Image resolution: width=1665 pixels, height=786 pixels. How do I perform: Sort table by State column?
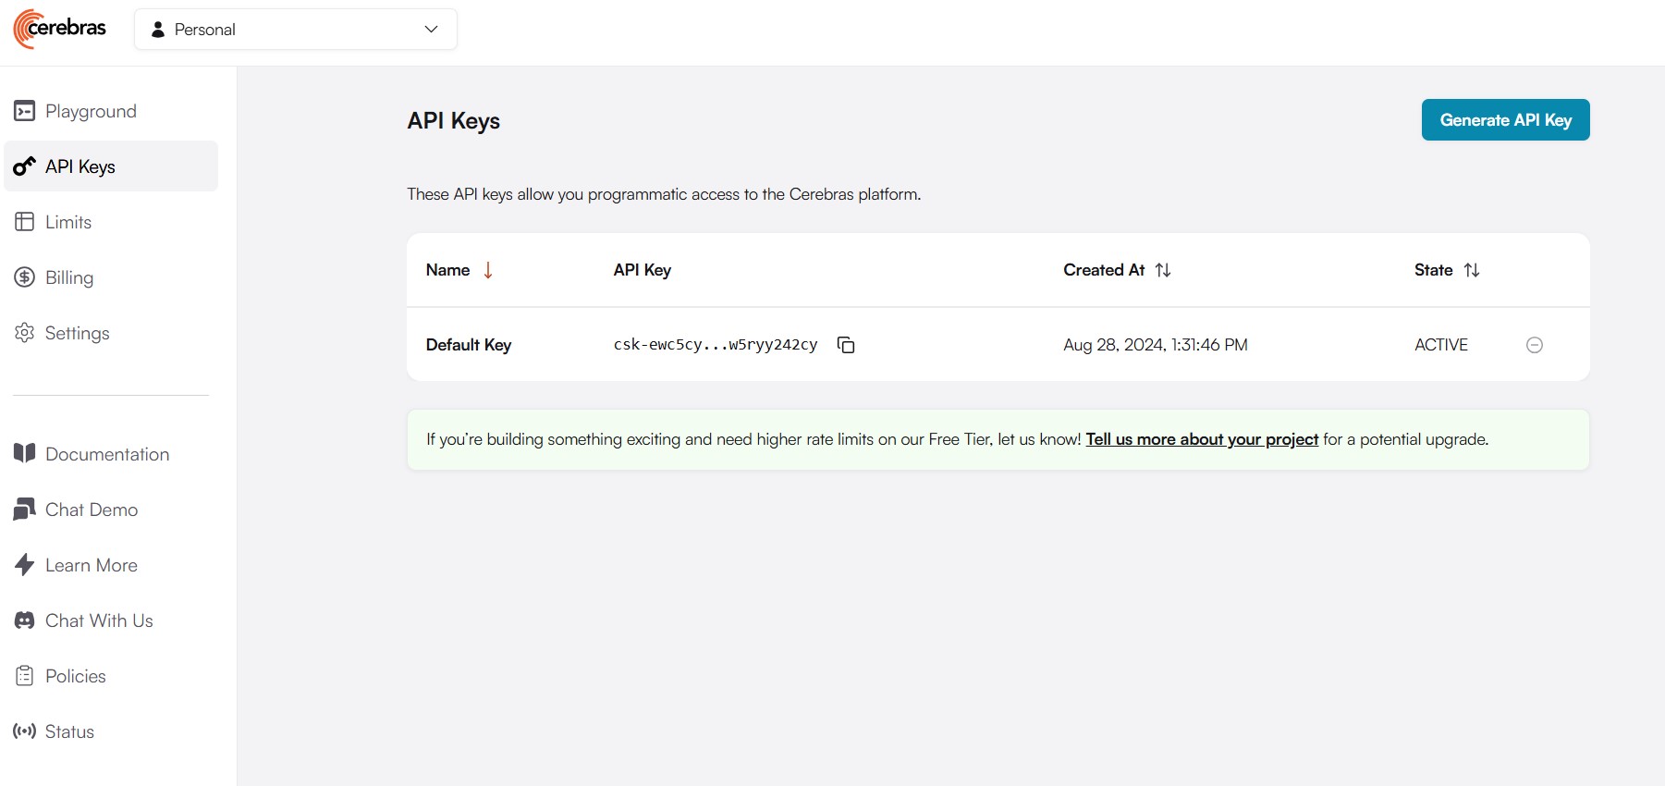[x=1472, y=270]
